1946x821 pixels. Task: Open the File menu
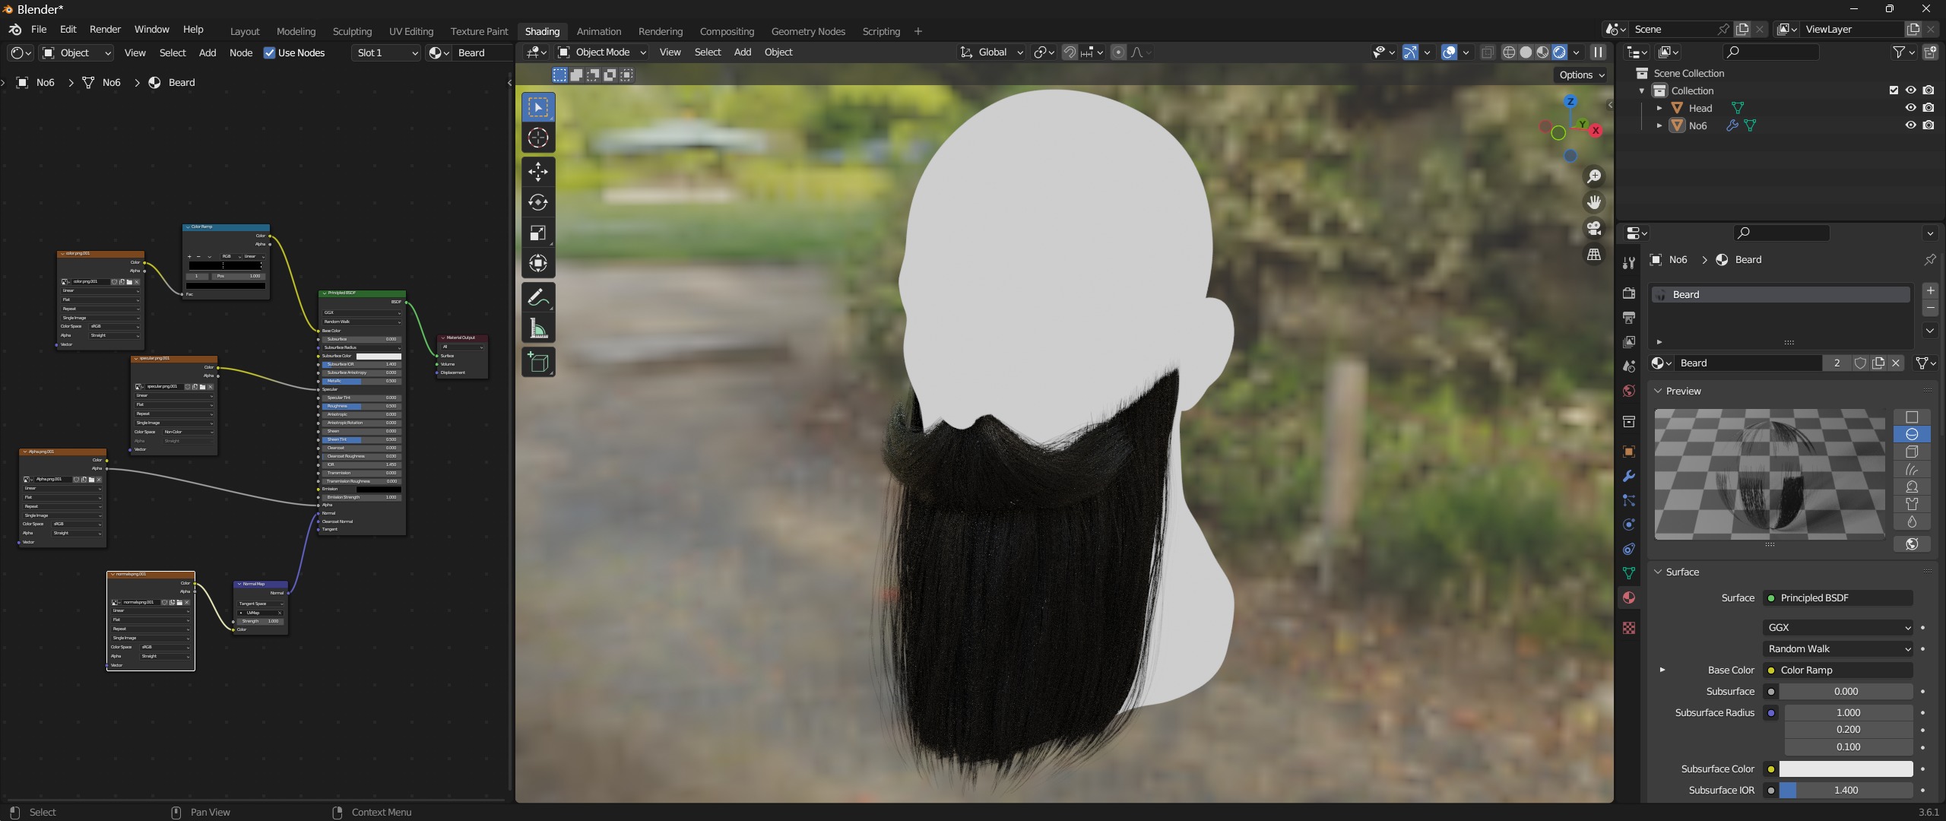pyautogui.click(x=39, y=30)
